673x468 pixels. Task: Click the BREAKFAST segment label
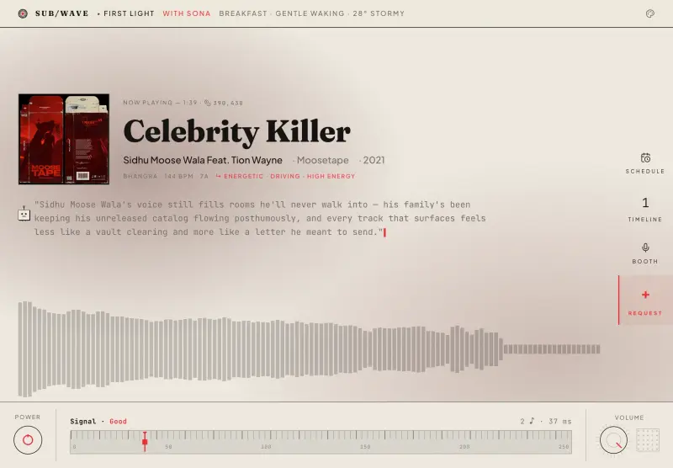243,13
